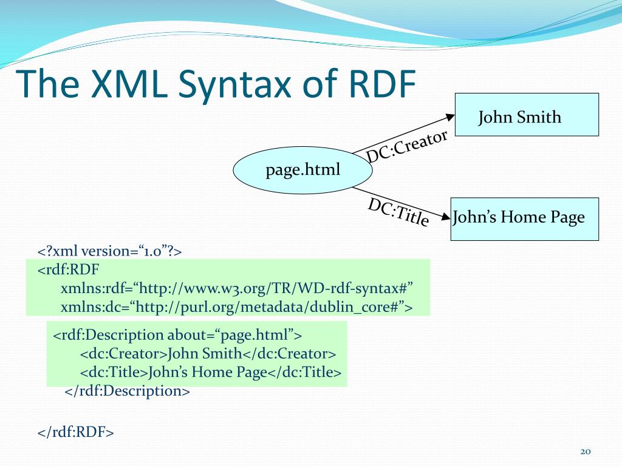Click the DC:Creator arrow label
The height and width of the screenshot is (466, 622).
tap(407, 146)
